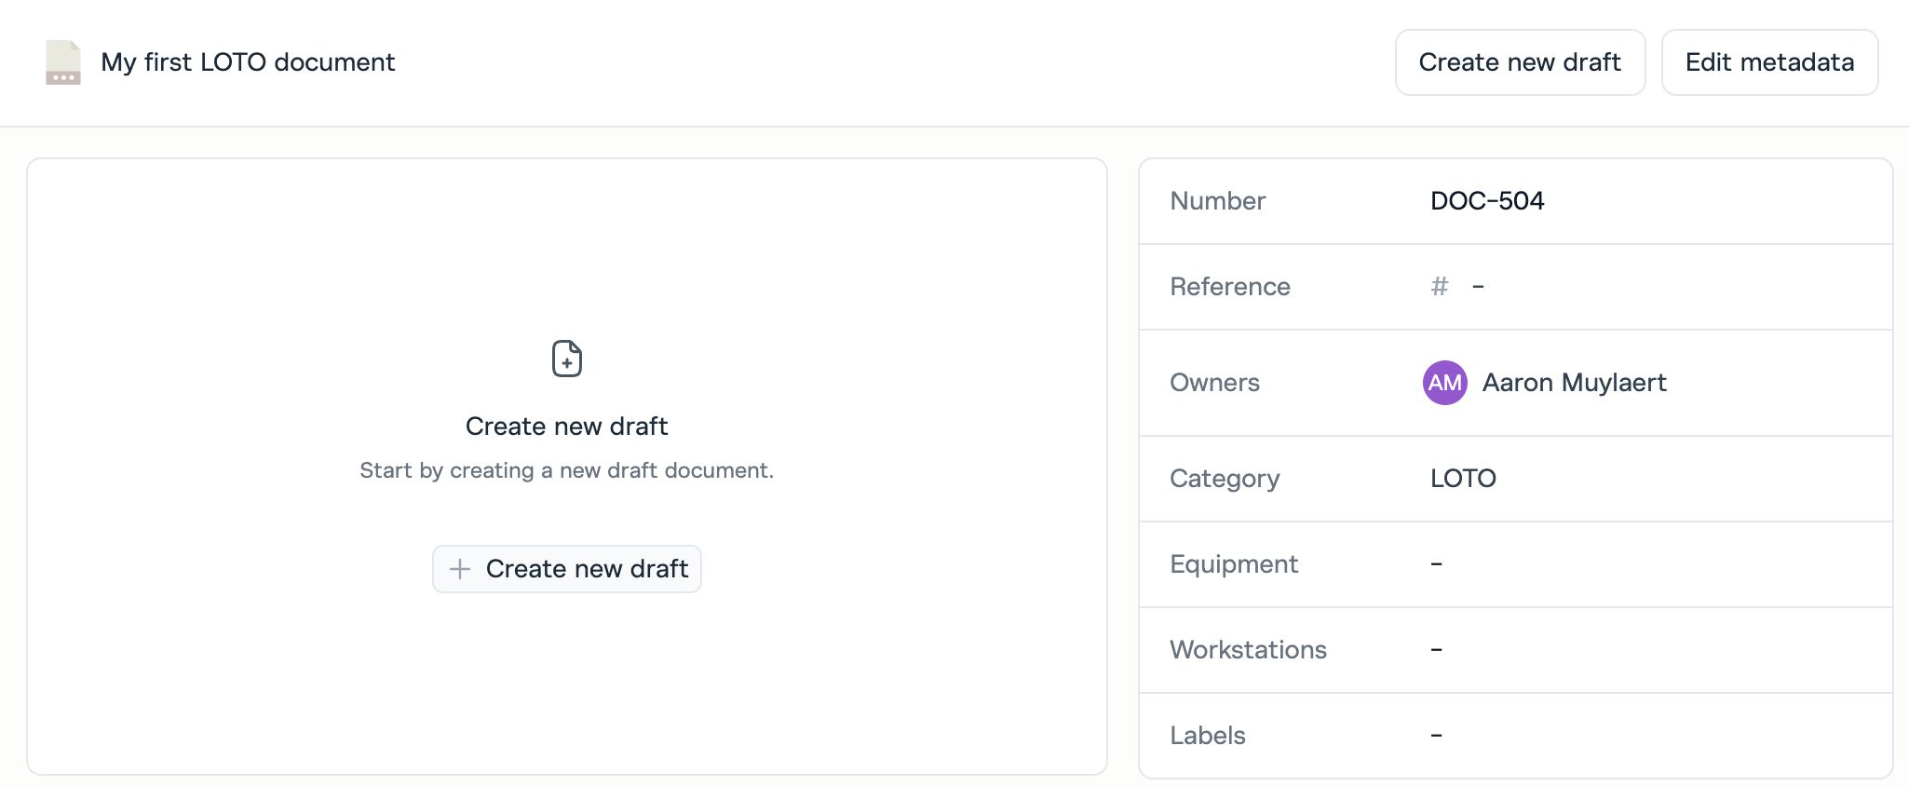Click the file-plus icon in the empty state
The height and width of the screenshot is (786, 1909).
566,359
